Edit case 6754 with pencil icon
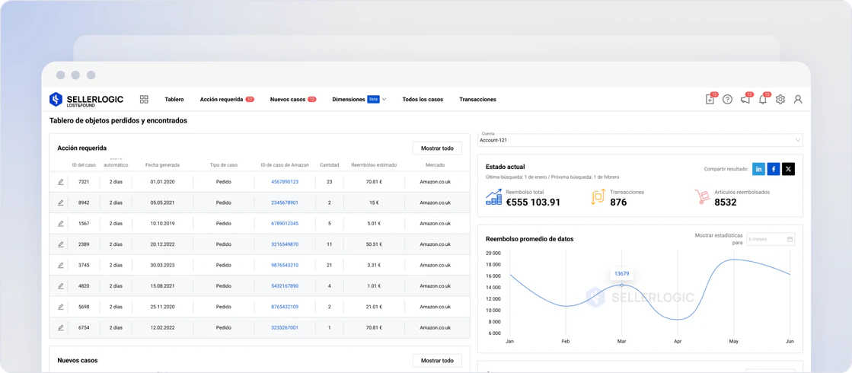The image size is (852, 373). pos(60,327)
